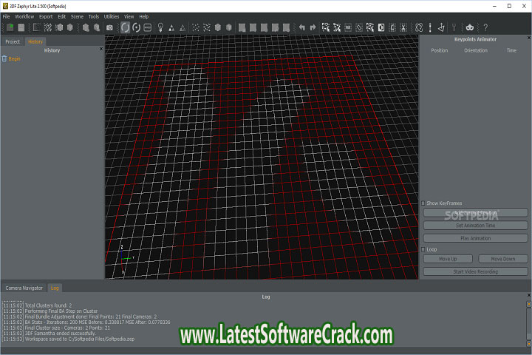Open the File menu
Image resolution: width=532 pixels, height=355 pixels.
pyautogui.click(x=7, y=16)
